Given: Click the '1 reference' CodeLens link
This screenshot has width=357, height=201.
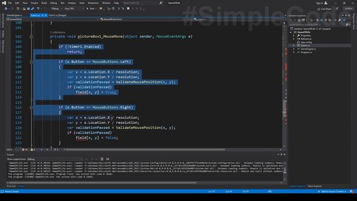Looking at the screenshot, I should coord(57,32).
